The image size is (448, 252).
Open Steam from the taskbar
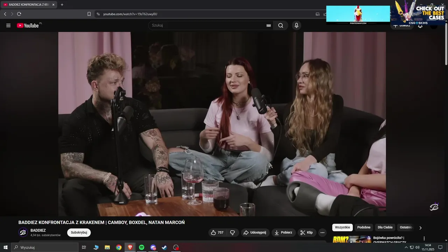tap(164, 247)
